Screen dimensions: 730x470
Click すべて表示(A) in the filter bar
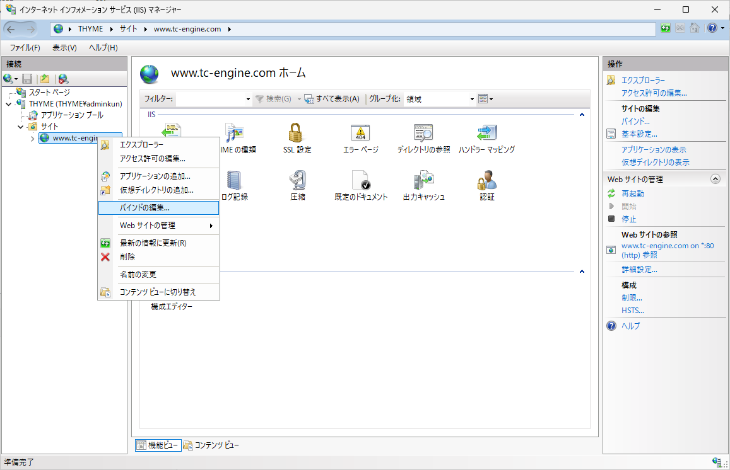pos(333,99)
